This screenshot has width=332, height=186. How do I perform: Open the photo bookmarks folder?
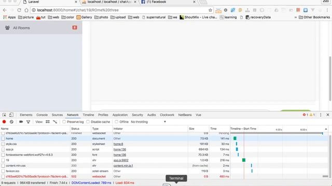click(x=101, y=17)
